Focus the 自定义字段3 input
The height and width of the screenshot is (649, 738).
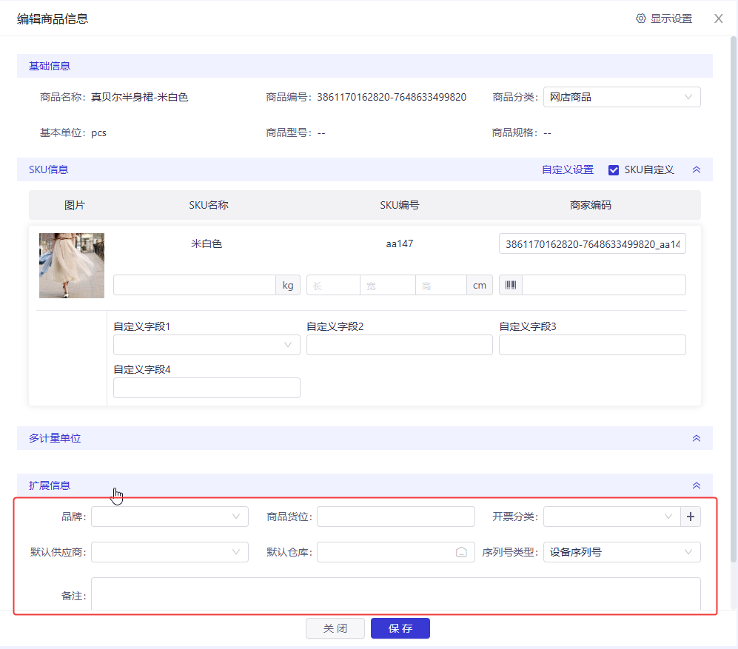pos(592,345)
